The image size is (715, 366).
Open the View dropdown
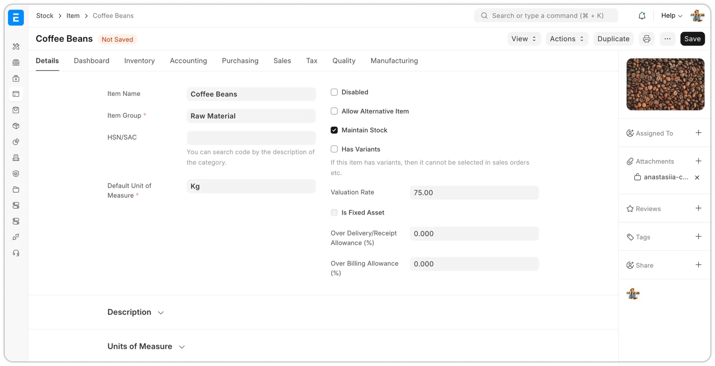tap(524, 39)
